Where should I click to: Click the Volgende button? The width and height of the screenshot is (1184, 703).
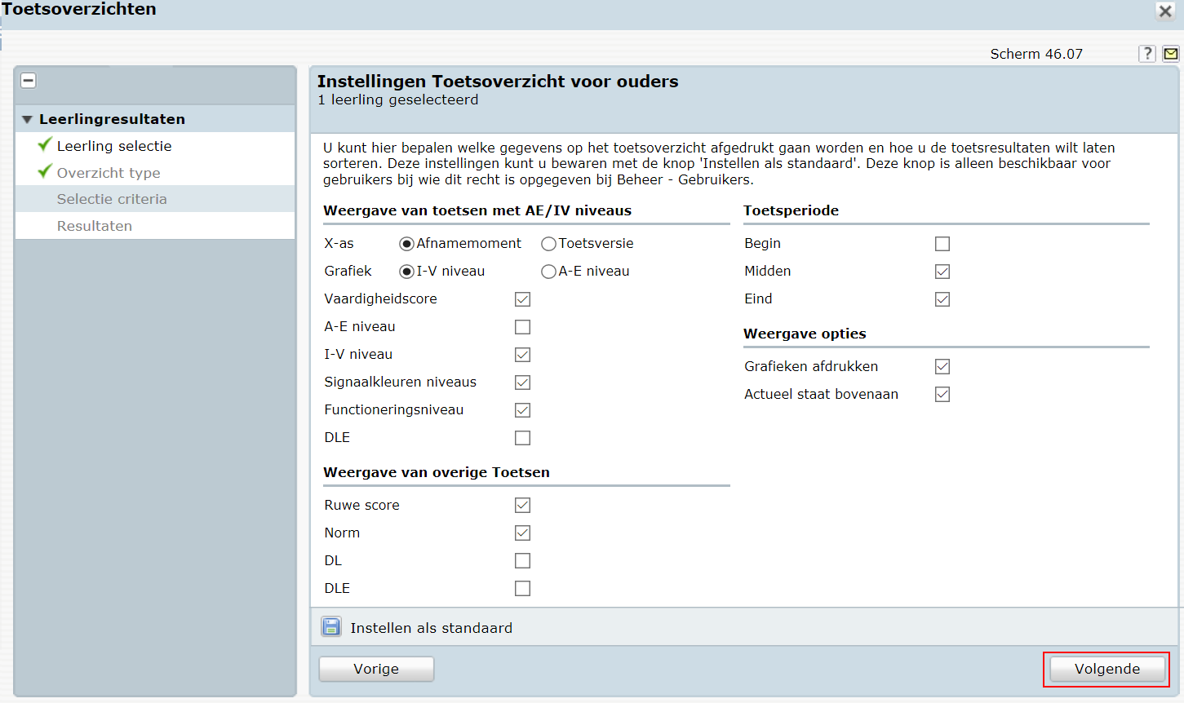pos(1107,669)
